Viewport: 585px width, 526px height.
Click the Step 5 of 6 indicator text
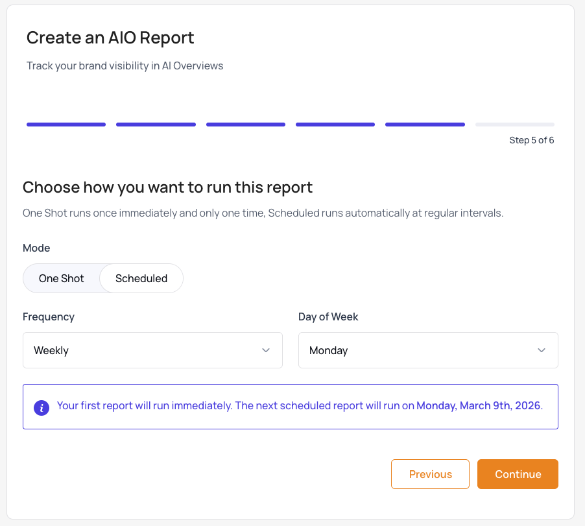[531, 140]
